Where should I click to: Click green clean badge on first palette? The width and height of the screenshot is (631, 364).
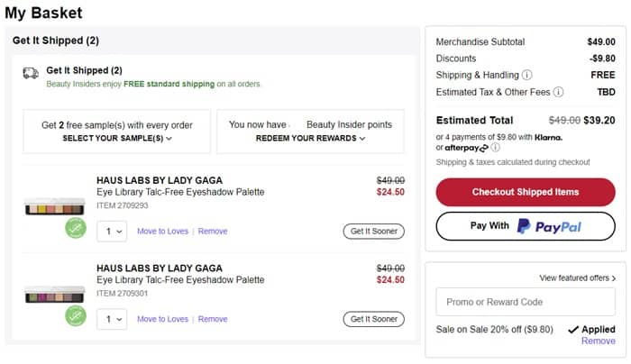click(77, 228)
